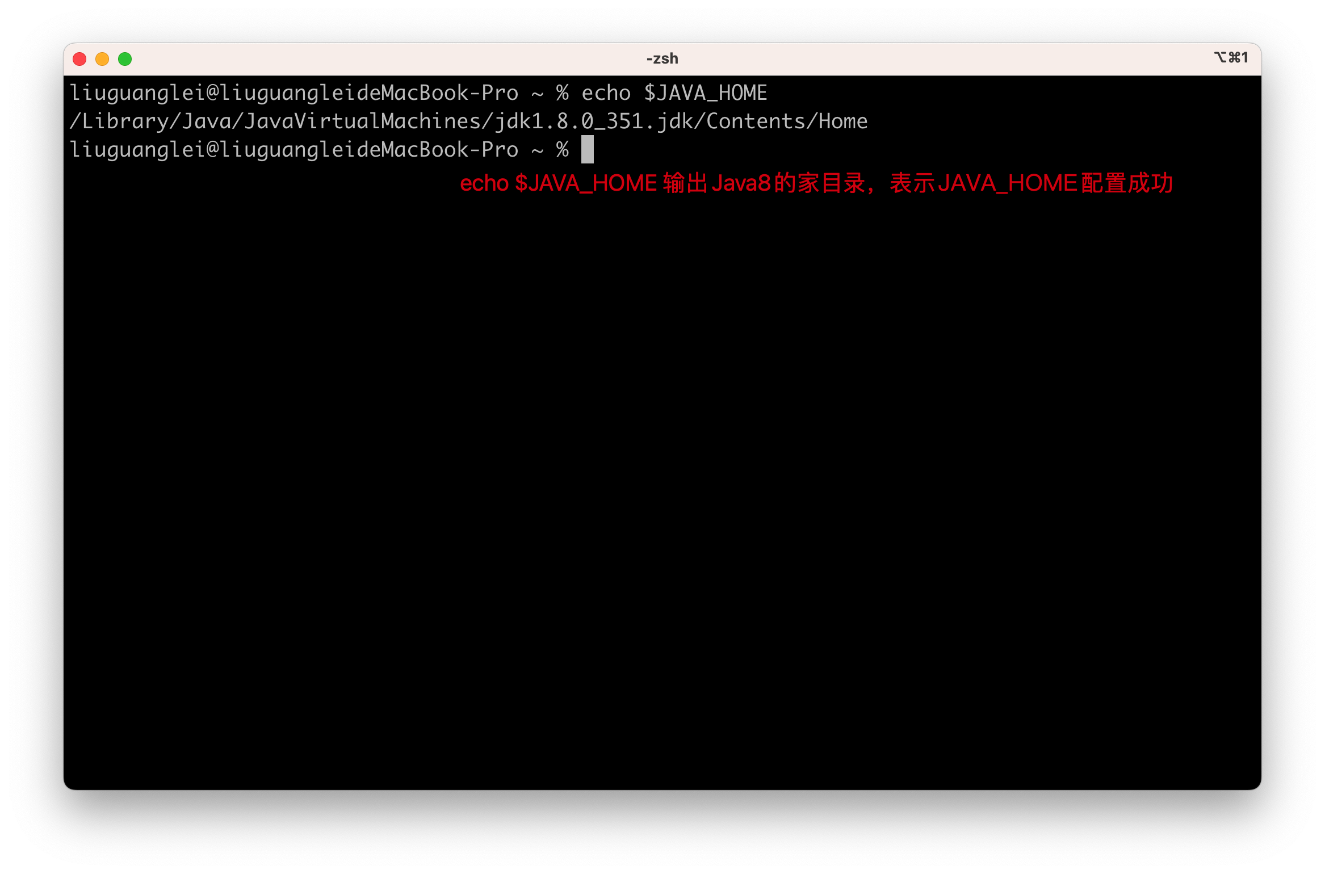Click the terminal window title bar

coord(662,57)
